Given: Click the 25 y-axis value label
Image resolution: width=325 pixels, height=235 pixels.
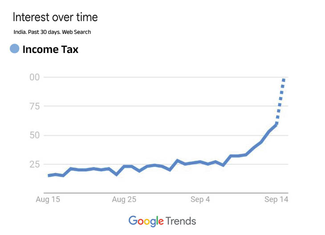Looking at the screenshot, I should point(34,165).
